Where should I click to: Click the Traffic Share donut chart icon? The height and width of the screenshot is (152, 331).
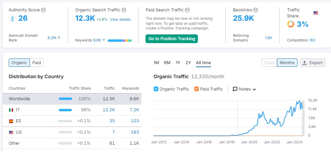[291, 24]
